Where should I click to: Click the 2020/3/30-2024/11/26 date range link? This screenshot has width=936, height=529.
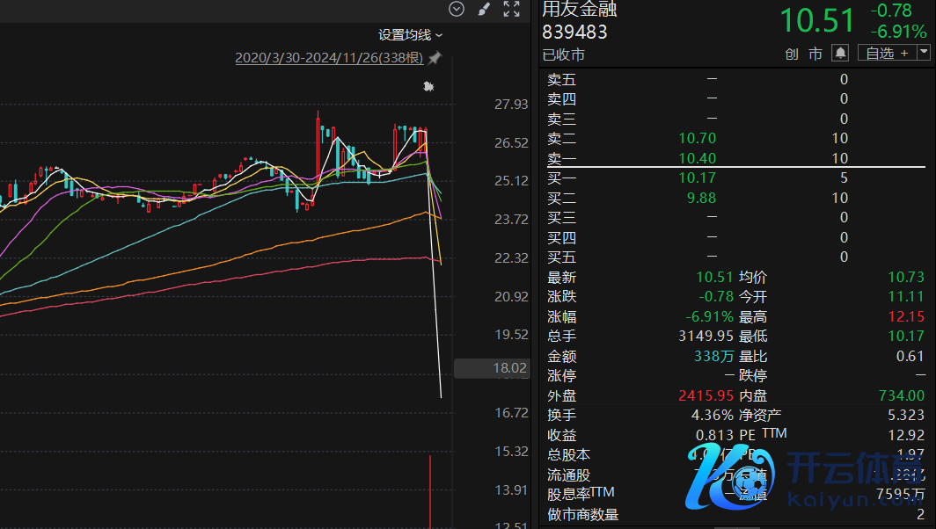coord(329,58)
